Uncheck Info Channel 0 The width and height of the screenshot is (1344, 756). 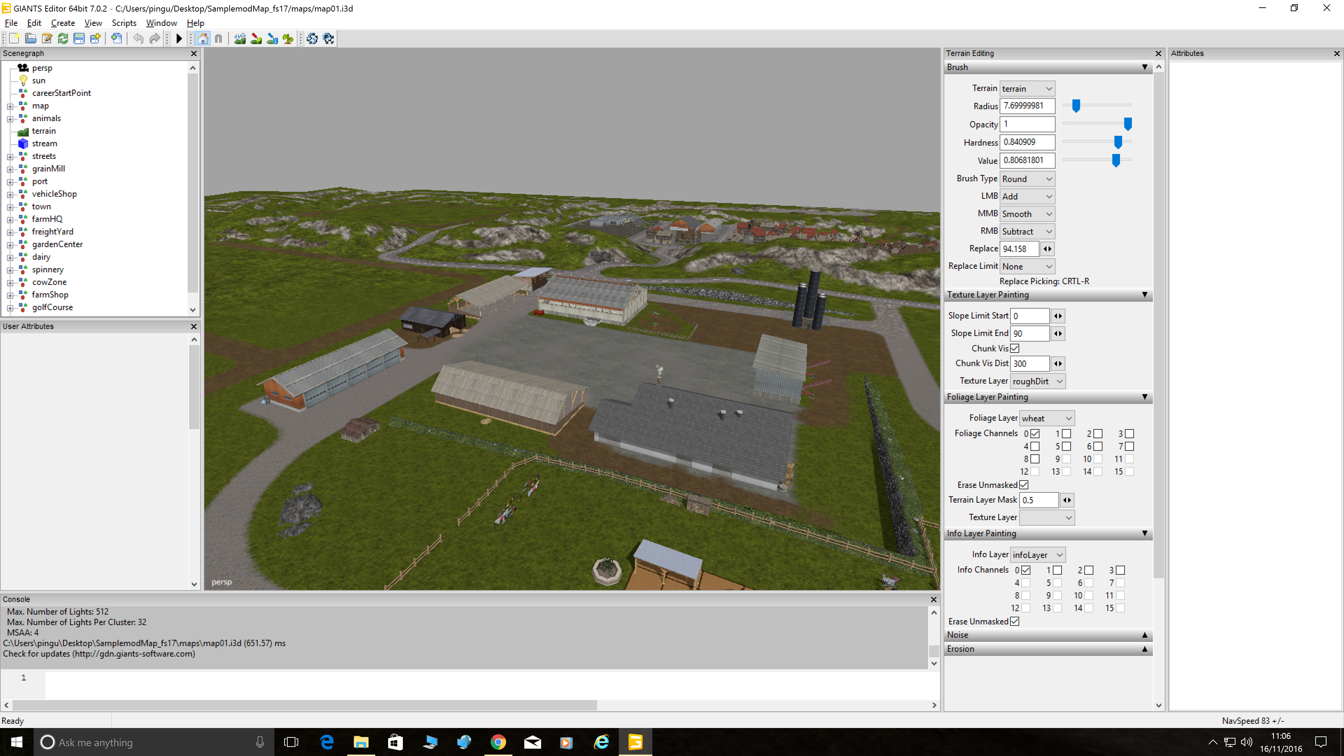(1026, 570)
